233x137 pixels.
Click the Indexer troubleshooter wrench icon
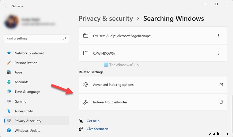86,102
